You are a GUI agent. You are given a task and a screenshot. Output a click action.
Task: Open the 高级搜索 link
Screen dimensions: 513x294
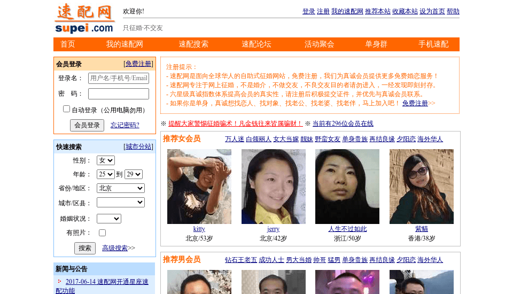tap(115, 248)
